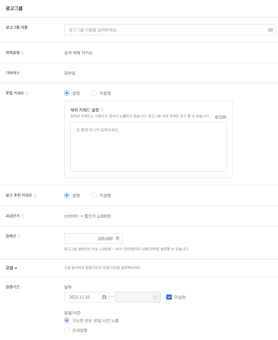Click help icon next to 과금단가
The height and width of the screenshot is (340, 278).
pos(22,216)
